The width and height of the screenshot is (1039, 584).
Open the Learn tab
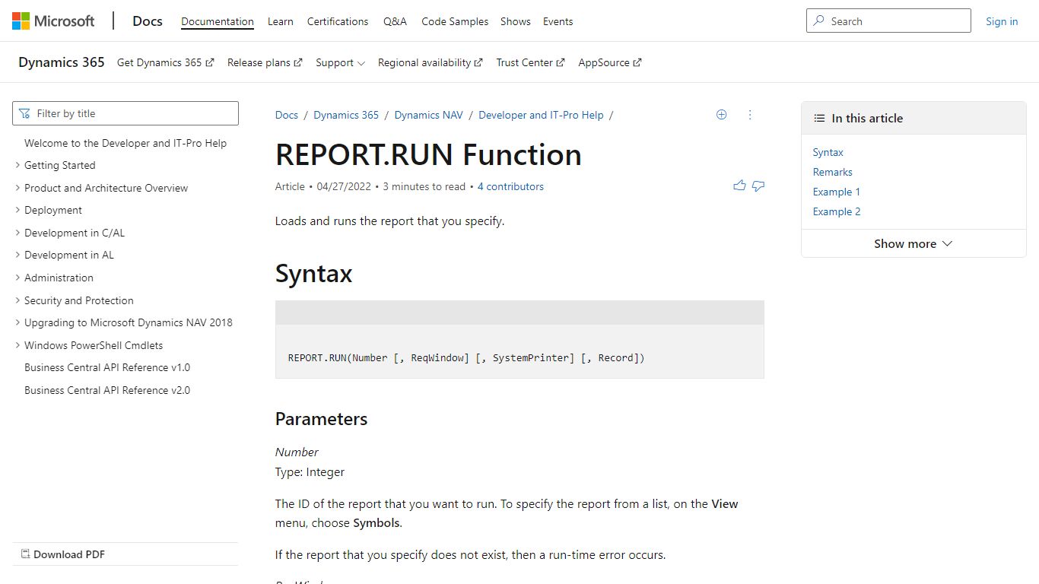pyautogui.click(x=281, y=21)
